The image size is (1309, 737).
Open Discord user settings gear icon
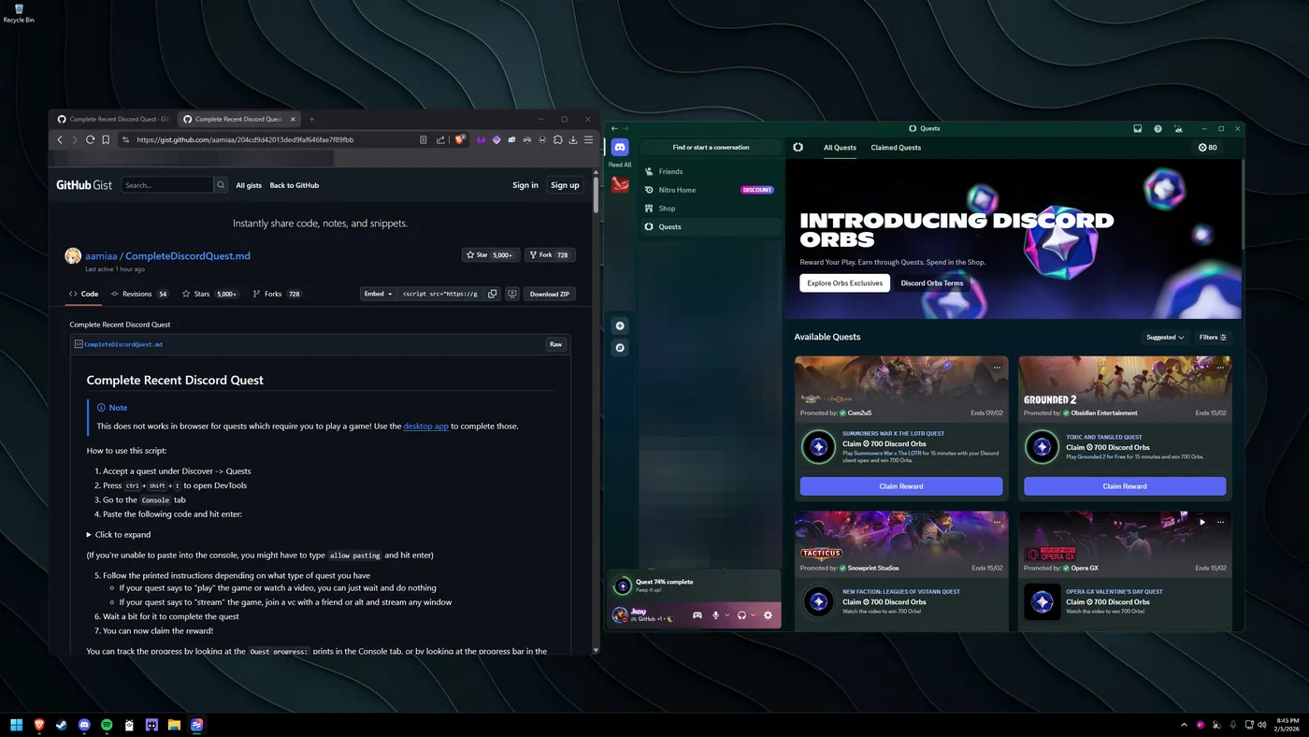click(x=768, y=614)
